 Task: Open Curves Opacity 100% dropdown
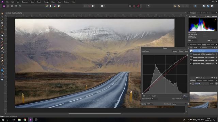(x=150, y=104)
